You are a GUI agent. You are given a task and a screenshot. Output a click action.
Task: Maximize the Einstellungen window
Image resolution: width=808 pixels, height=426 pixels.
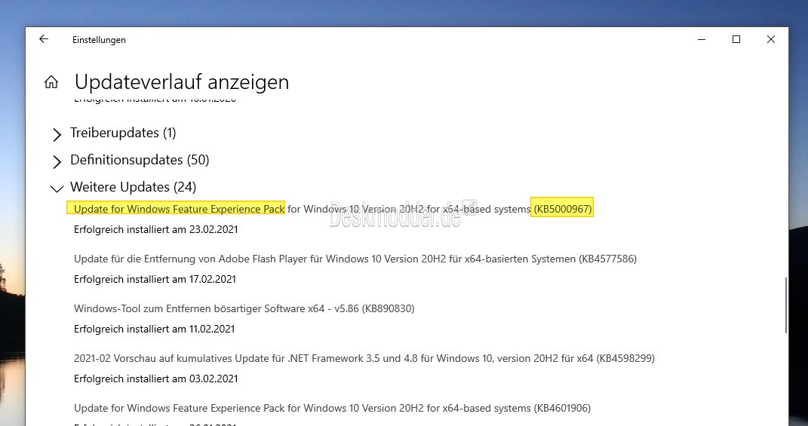click(736, 39)
